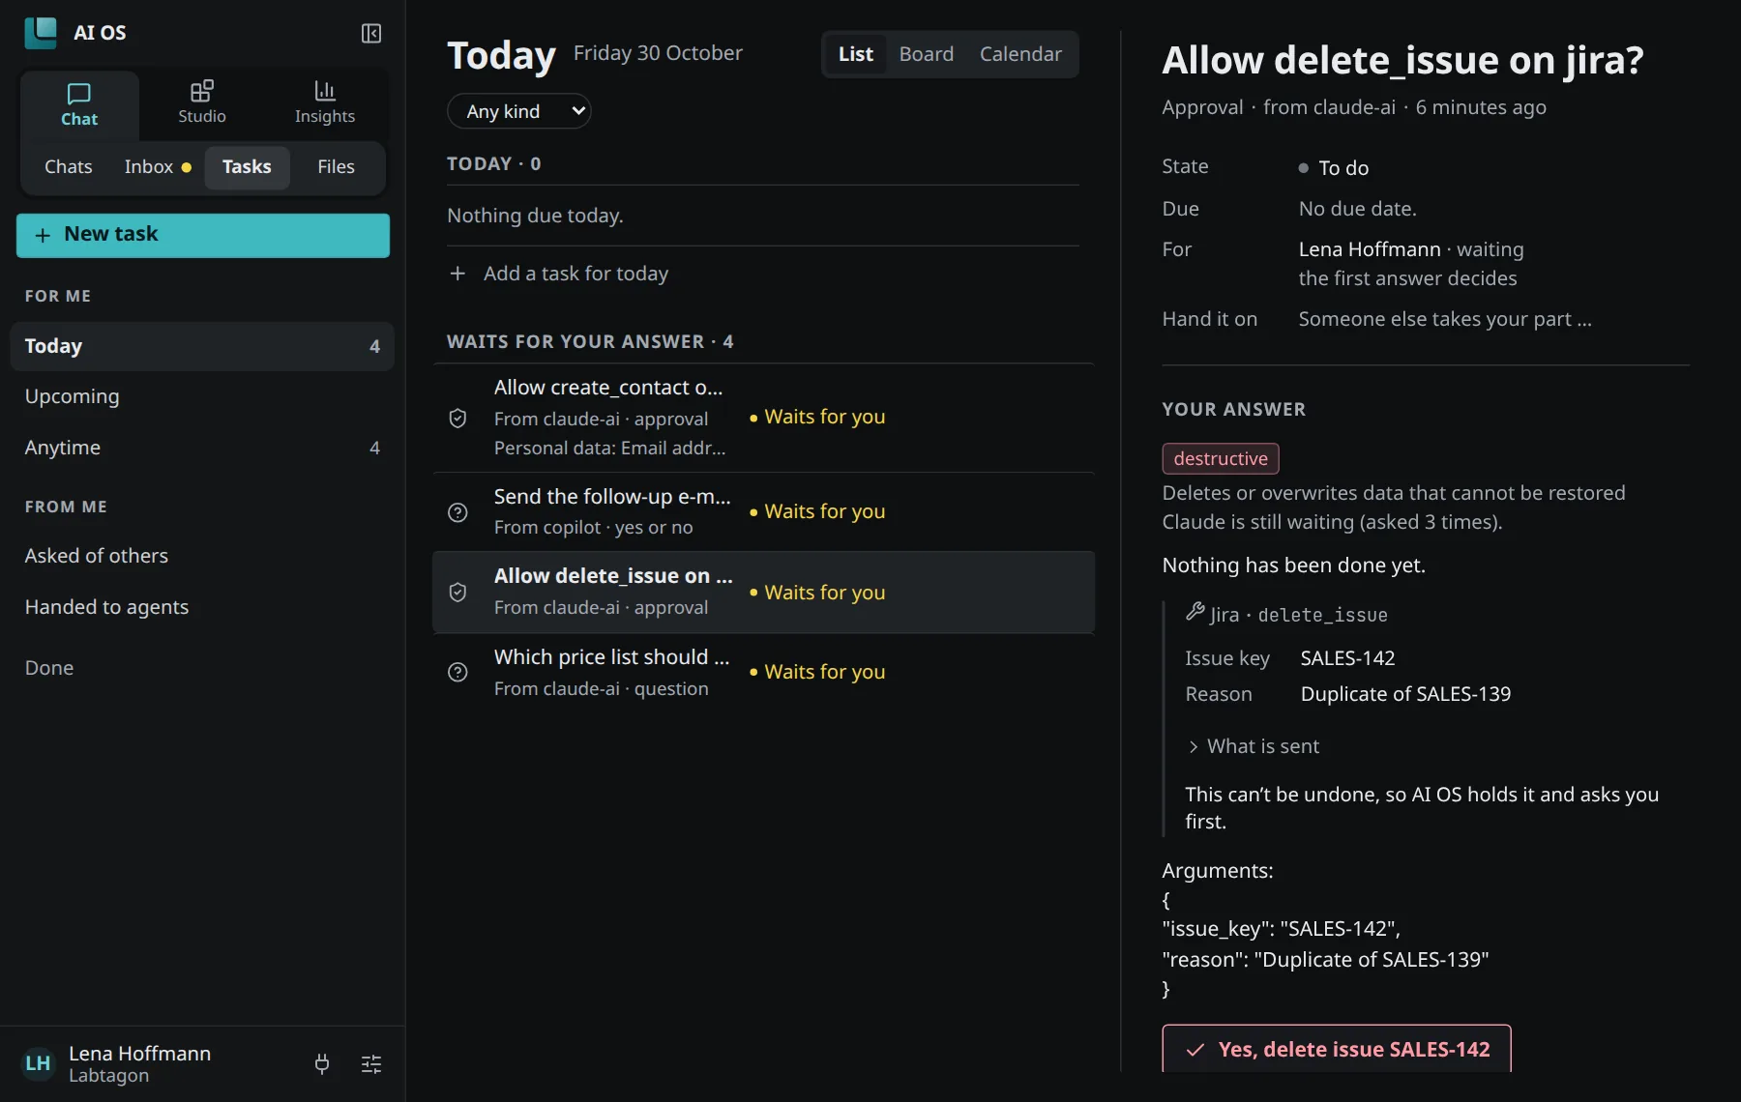The width and height of the screenshot is (1741, 1102).
Task: Open the Chat section
Action: point(79,104)
